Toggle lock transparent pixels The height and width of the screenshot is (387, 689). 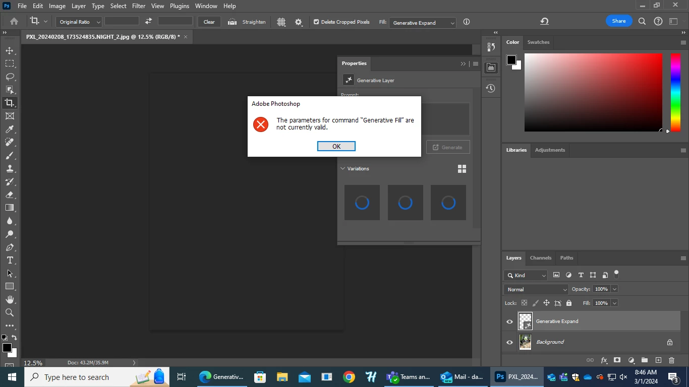tap(524, 303)
